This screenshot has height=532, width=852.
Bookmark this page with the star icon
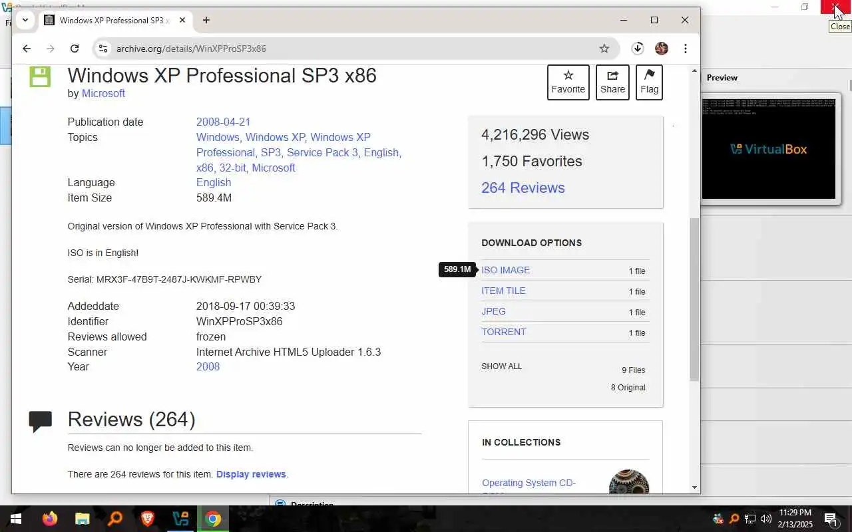[604, 49]
